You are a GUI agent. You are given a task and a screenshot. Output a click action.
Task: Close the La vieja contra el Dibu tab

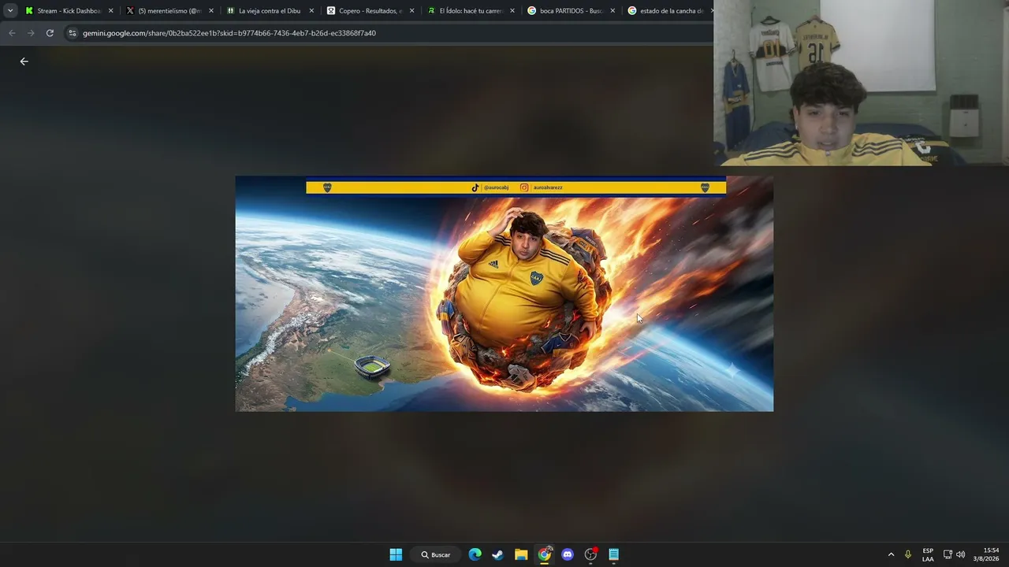pos(311,11)
